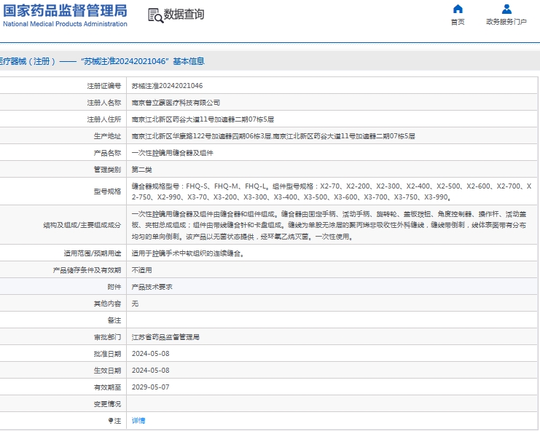Click product name 一次性腔镜用缝合器及组件

click(172, 153)
